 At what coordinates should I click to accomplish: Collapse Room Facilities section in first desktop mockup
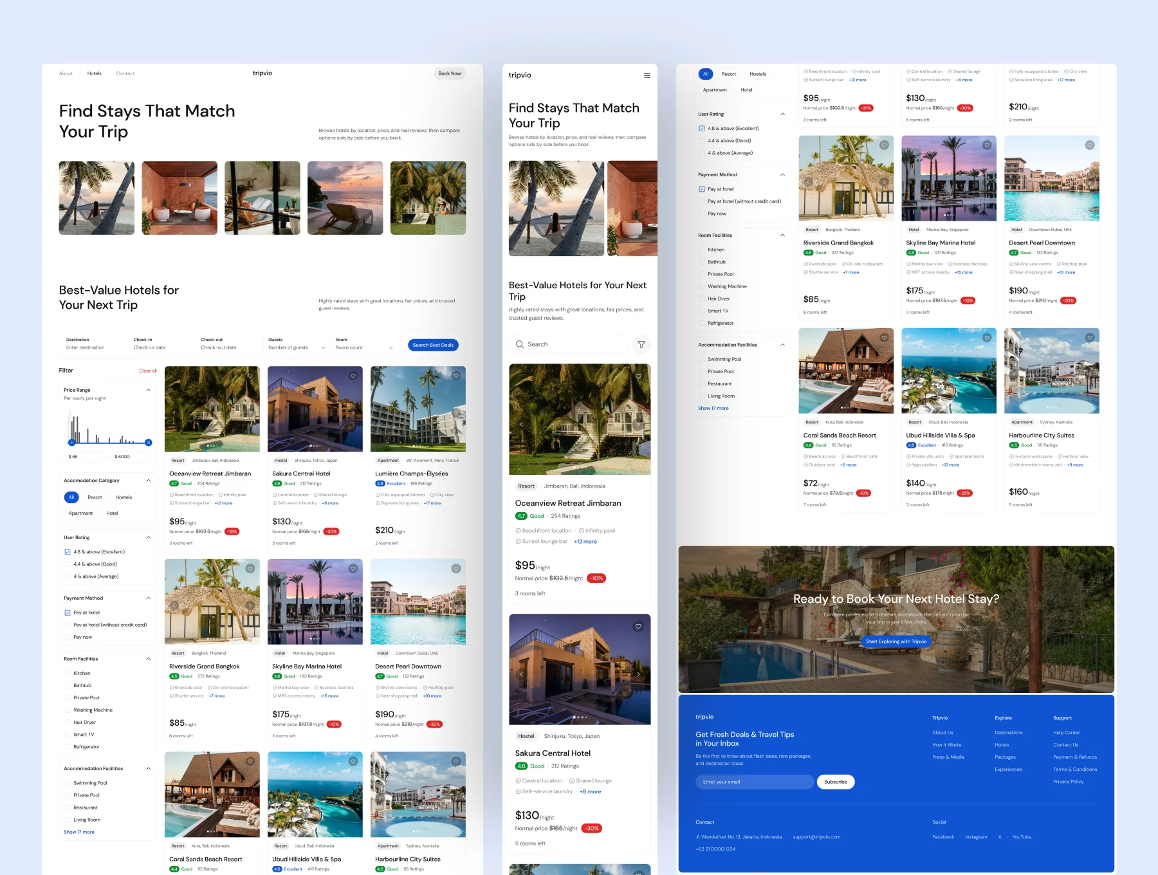149,659
